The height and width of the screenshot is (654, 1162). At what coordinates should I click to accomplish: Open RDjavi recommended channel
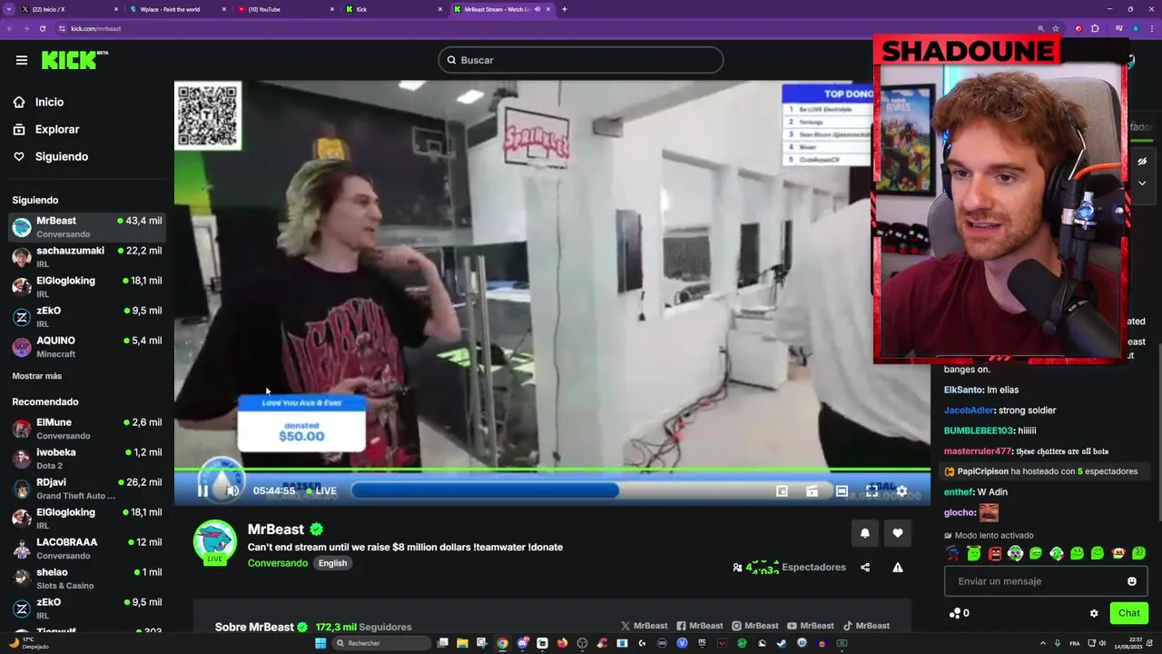[x=87, y=489]
